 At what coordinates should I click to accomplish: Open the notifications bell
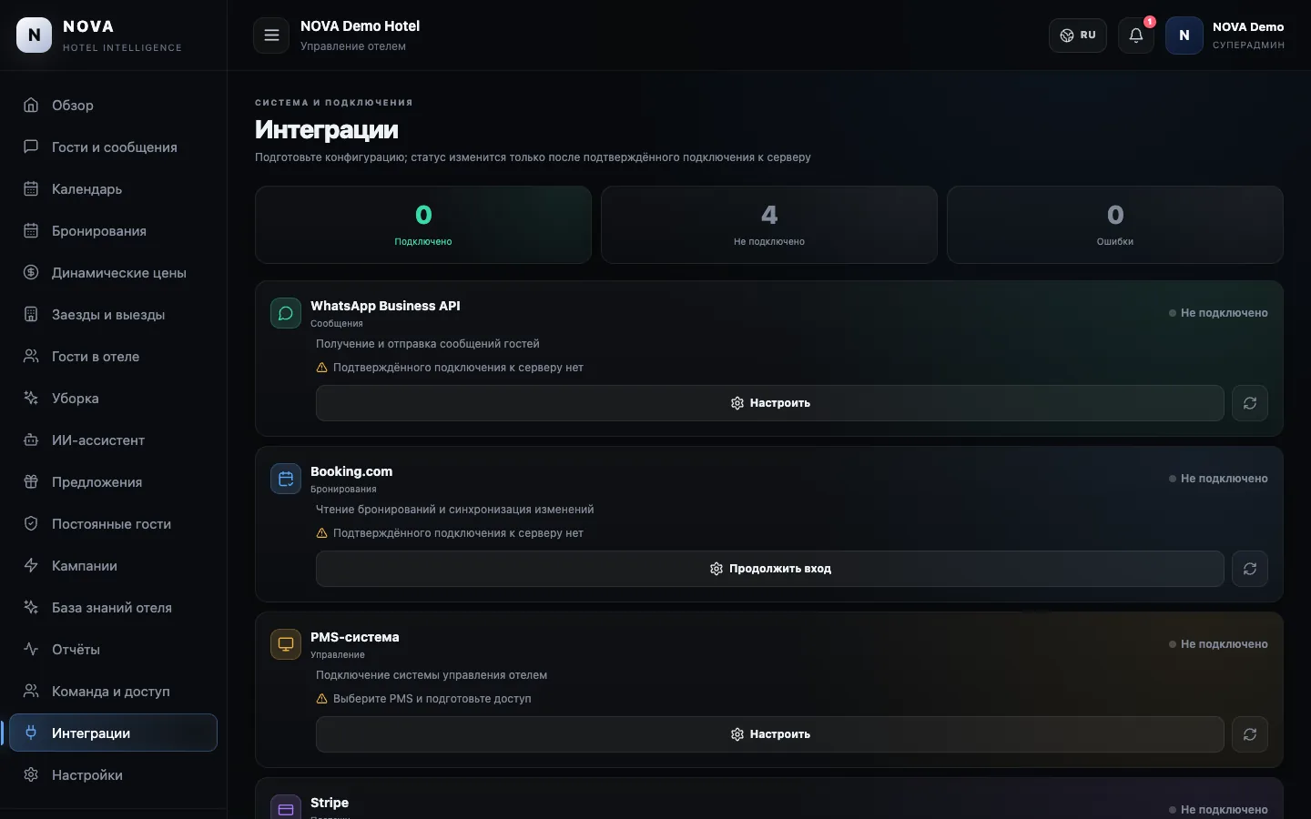(x=1136, y=35)
